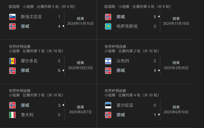
Task: Open the 哈萨克斯坦 team link
Action: (x=127, y=26)
